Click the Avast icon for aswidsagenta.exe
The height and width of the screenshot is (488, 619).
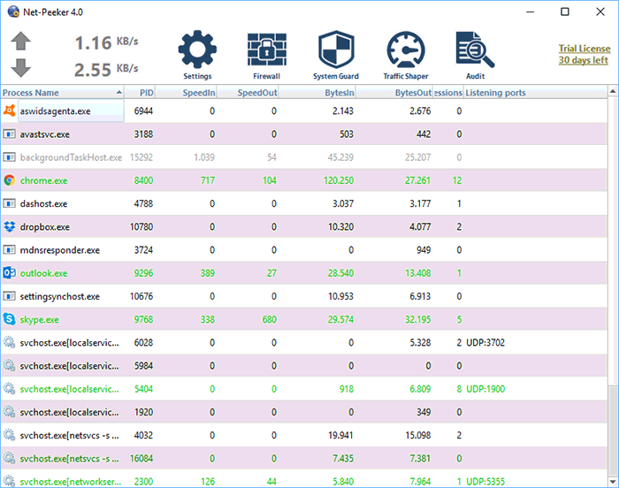pyautogui.click(x=10, y=111)
